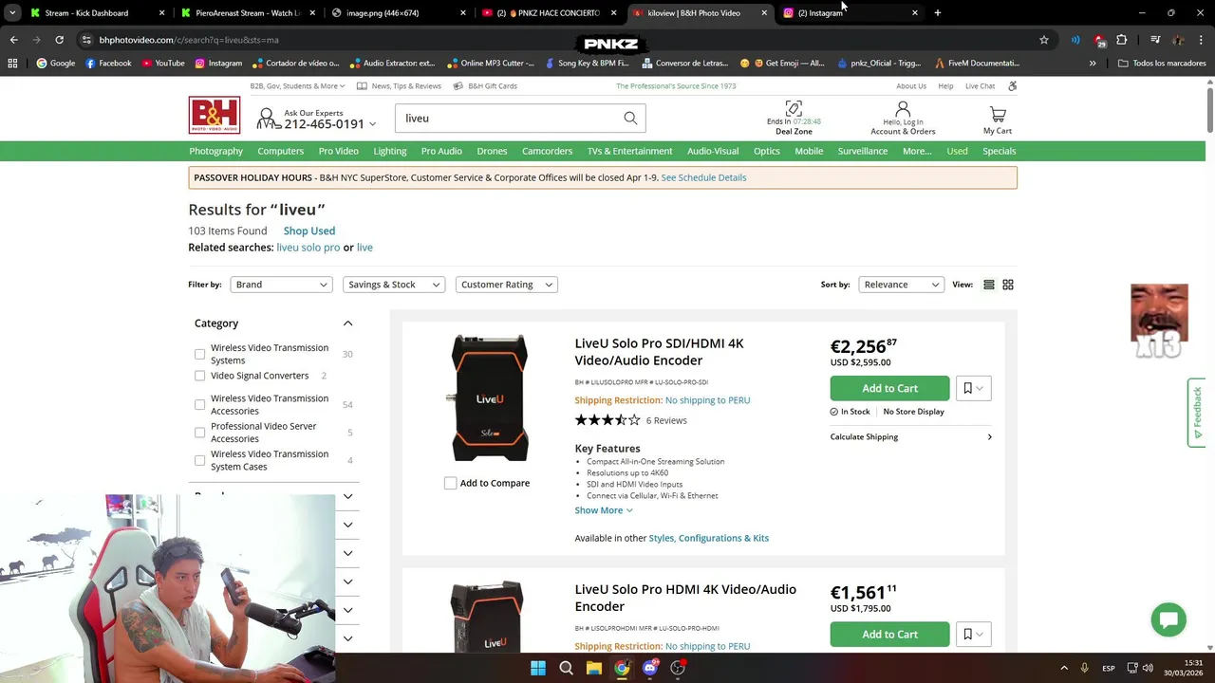The height and width of the screenshot is (683, 1215).
Task: Open phone number support dropdown arrow
Action: pyautogui.click(x=372, y=124)
